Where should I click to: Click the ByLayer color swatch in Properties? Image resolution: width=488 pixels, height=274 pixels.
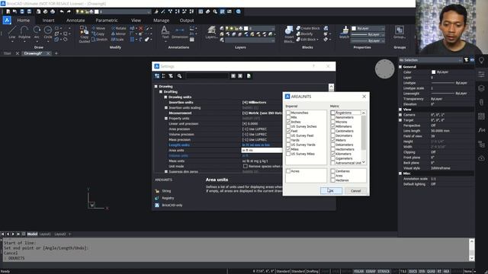point(434,72)
